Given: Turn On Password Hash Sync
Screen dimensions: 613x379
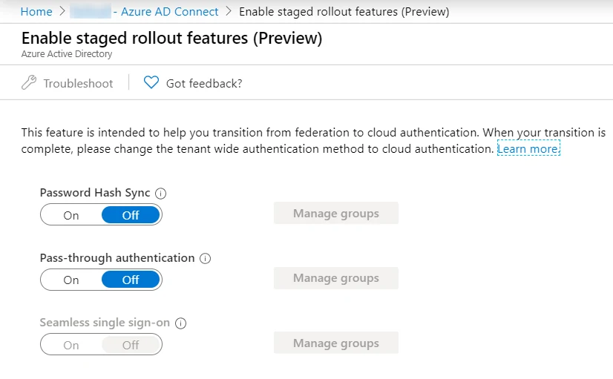Looking at the screenshot, I should click(x=71, y=215).
